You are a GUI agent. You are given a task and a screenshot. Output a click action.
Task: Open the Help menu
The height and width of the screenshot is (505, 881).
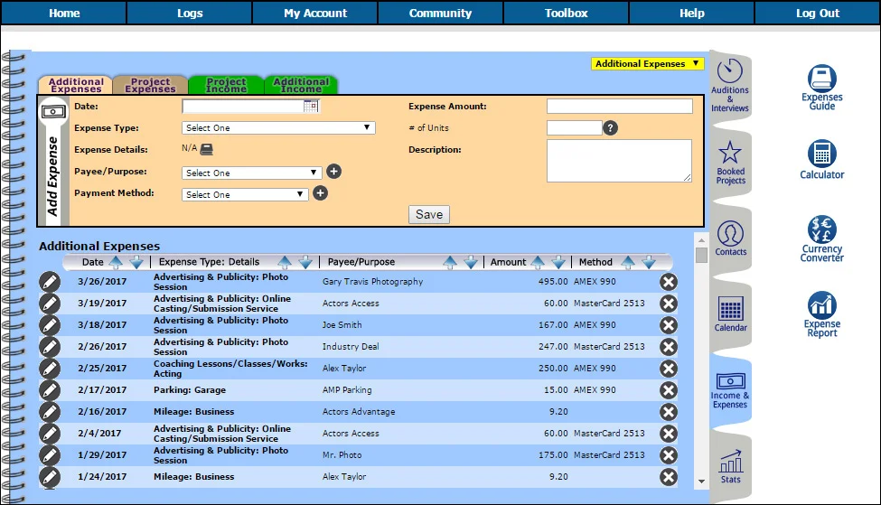691,13
